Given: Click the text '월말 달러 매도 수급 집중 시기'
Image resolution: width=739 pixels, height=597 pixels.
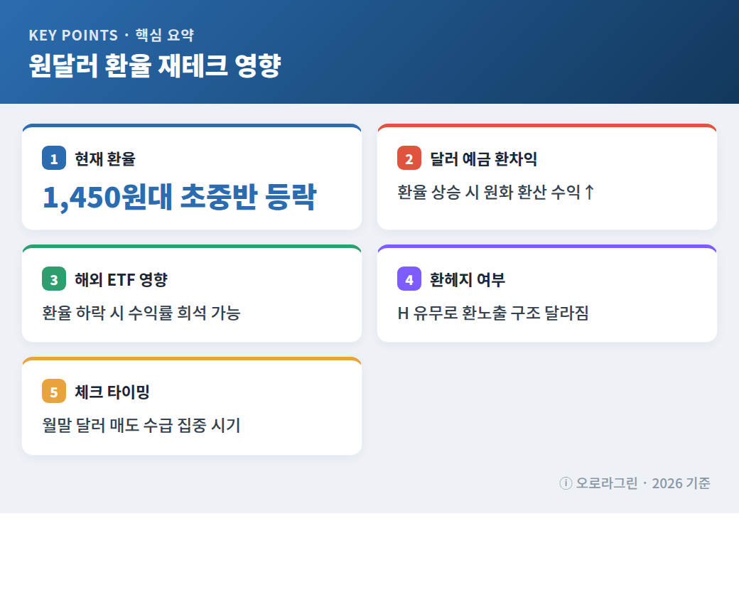Looking at the screenshot, I should pos(141,425).
